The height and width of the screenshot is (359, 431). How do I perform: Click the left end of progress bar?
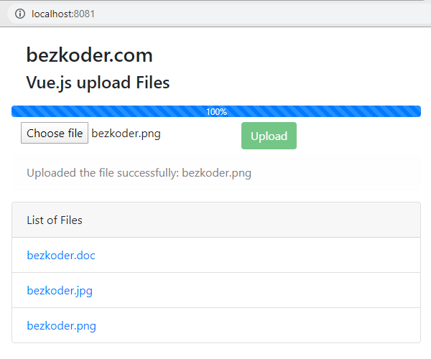click(17, 111)
